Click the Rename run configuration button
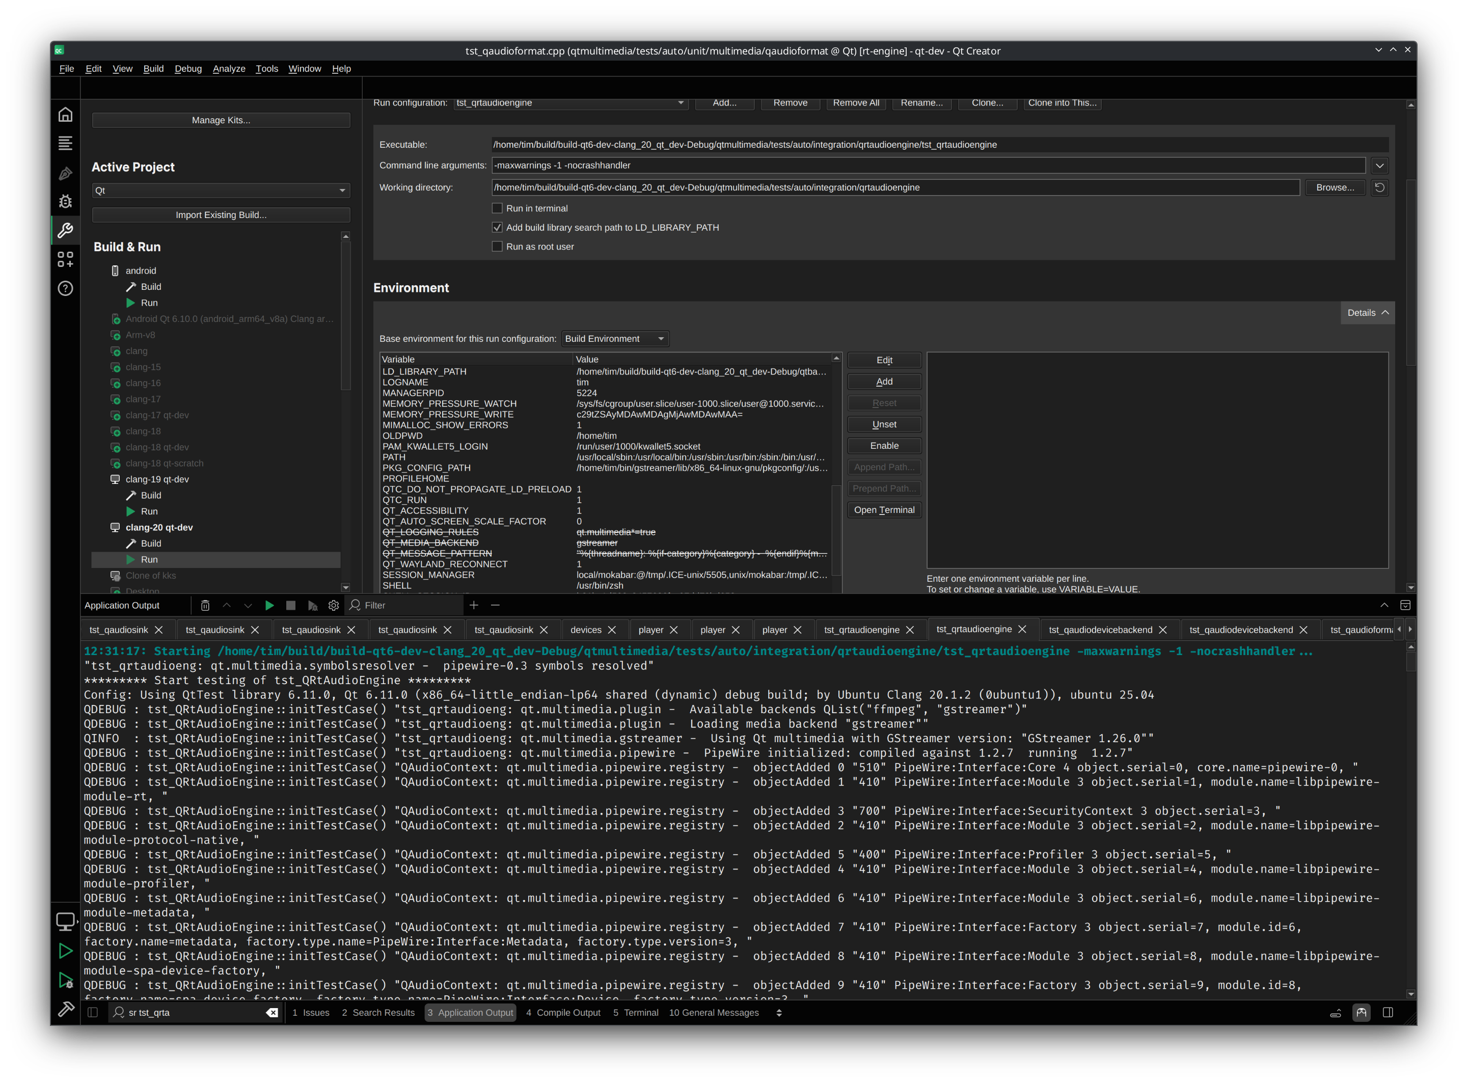 pyautogui.click(x=921, y=103)
